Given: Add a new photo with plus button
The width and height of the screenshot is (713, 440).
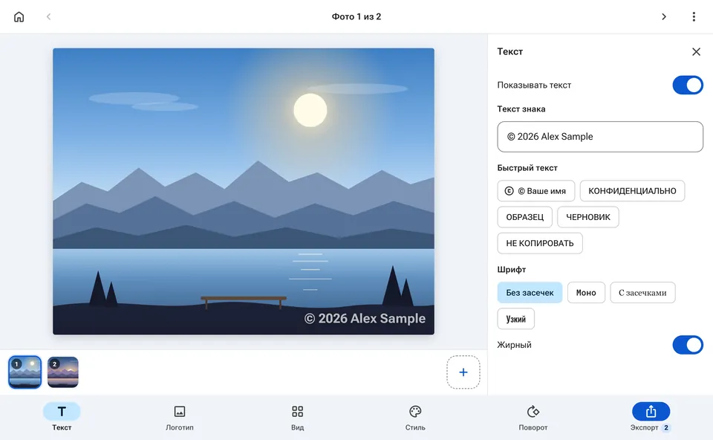Looking at the screenshot, I should click(463, 372).
